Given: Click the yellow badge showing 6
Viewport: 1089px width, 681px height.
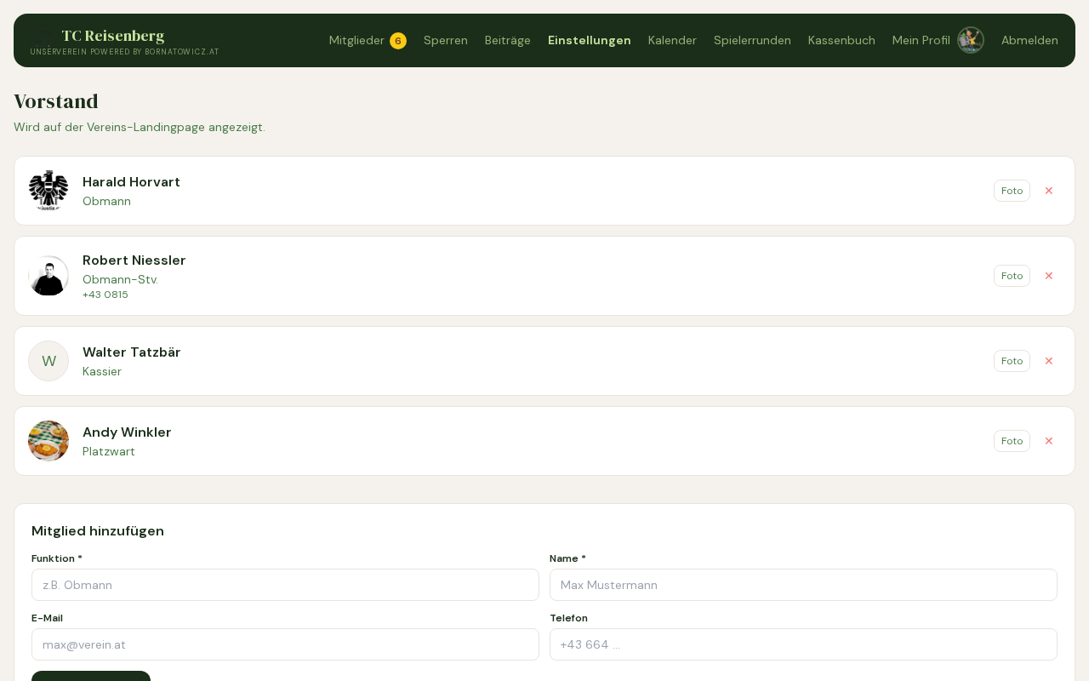Looking at the screenshot, I should coord(398,41).
